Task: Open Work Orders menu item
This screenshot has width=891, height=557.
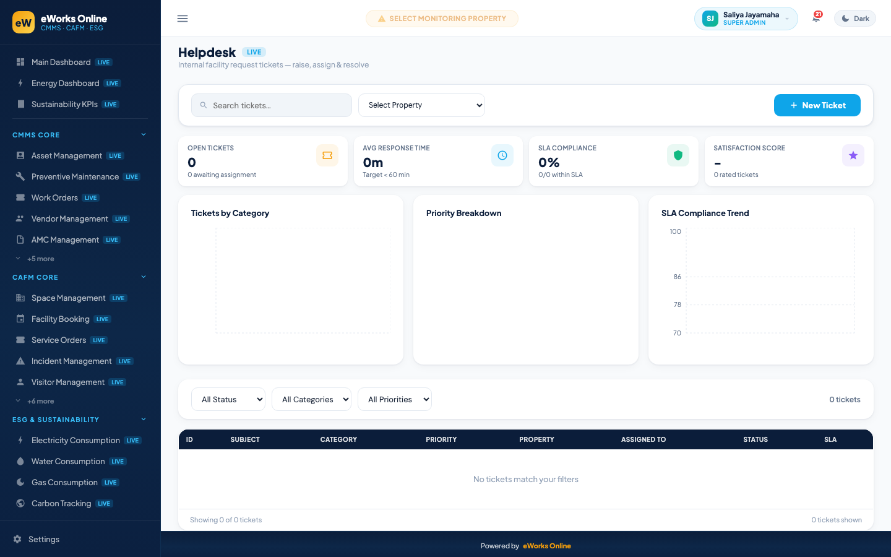Action: (x=80, y=197)
